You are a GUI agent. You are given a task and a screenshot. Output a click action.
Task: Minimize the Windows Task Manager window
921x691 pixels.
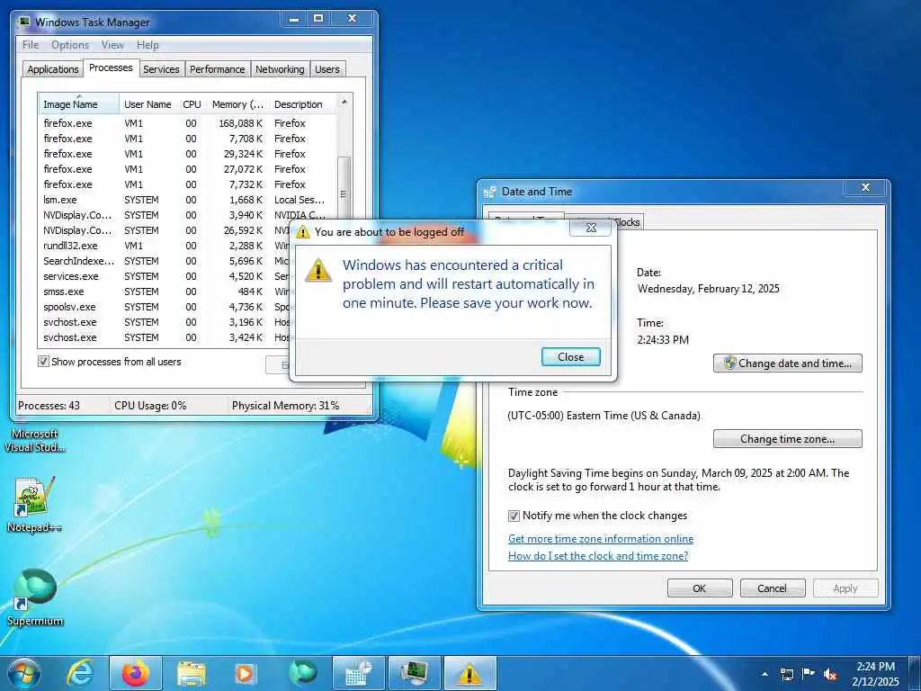coord(294,19)
